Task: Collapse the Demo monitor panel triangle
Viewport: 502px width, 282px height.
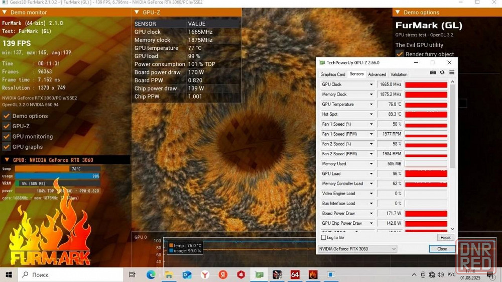Action: tap(5, 12)
